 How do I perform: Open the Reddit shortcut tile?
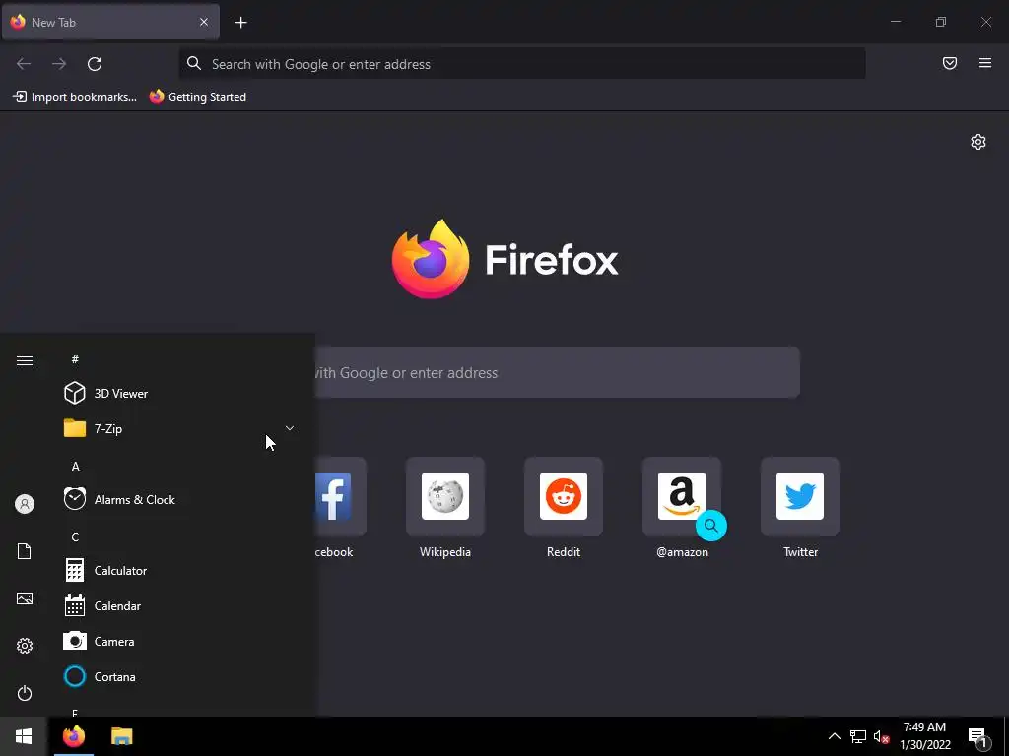(x=563, y=508)
